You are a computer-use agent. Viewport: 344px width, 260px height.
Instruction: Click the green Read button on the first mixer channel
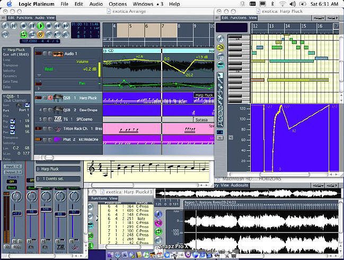[x=12, y=187]
